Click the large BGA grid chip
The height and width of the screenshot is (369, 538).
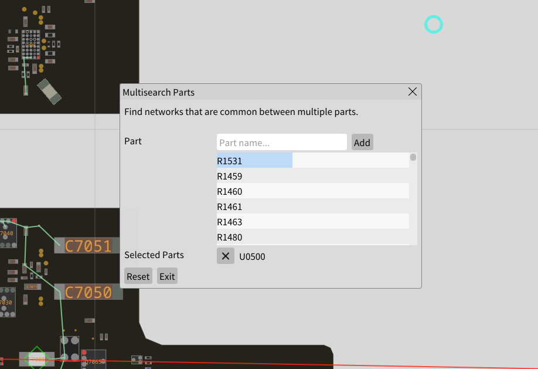tap(30, 44)
